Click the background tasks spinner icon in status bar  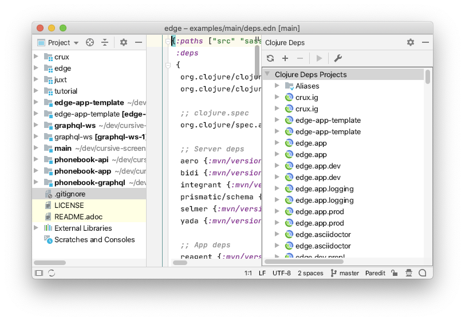(x=52, y=273)
